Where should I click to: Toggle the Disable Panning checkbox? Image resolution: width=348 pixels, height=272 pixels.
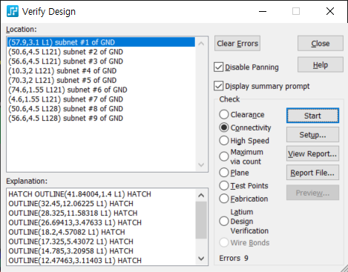tap(218, 67)
